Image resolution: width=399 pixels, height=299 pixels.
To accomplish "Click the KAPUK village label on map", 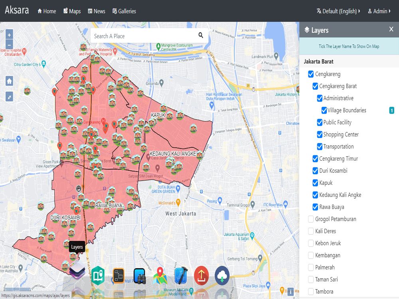I will [x=158, y=115].
